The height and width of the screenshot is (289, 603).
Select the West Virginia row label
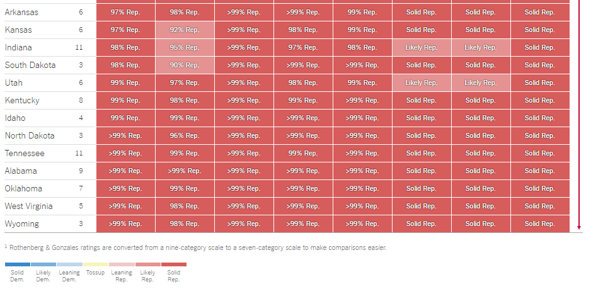[x=28, y=207]
